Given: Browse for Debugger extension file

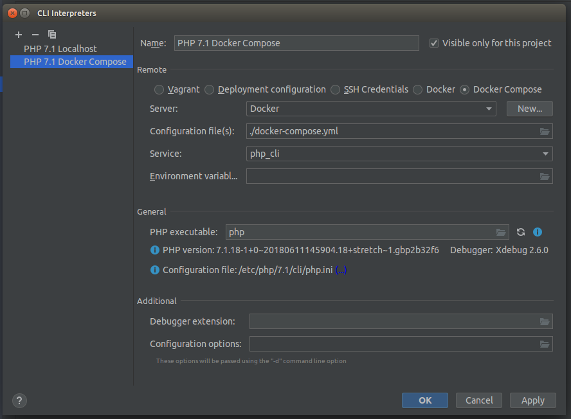Looking at the screenshot, I should click(545, 321).
